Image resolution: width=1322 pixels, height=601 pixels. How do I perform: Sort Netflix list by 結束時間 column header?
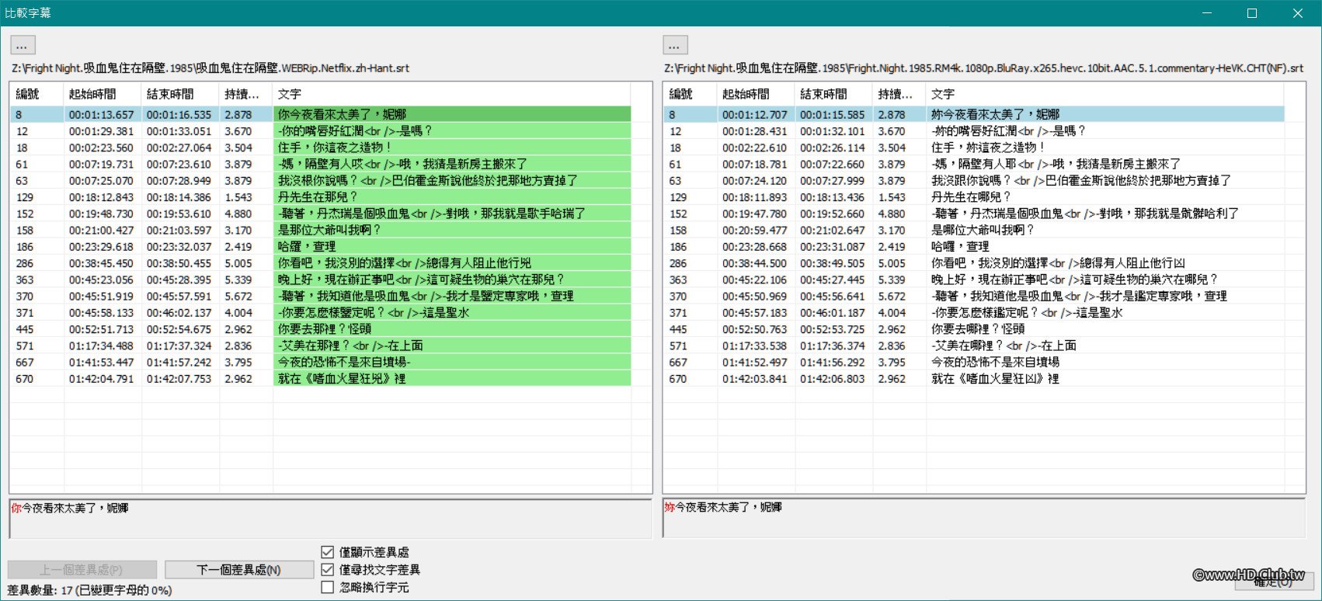180,94
